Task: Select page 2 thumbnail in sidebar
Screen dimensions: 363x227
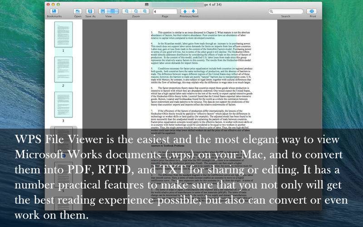Action: click(64, 69)
